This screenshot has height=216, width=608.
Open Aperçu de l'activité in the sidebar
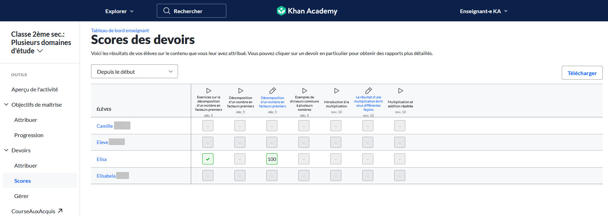click(35, 89)
